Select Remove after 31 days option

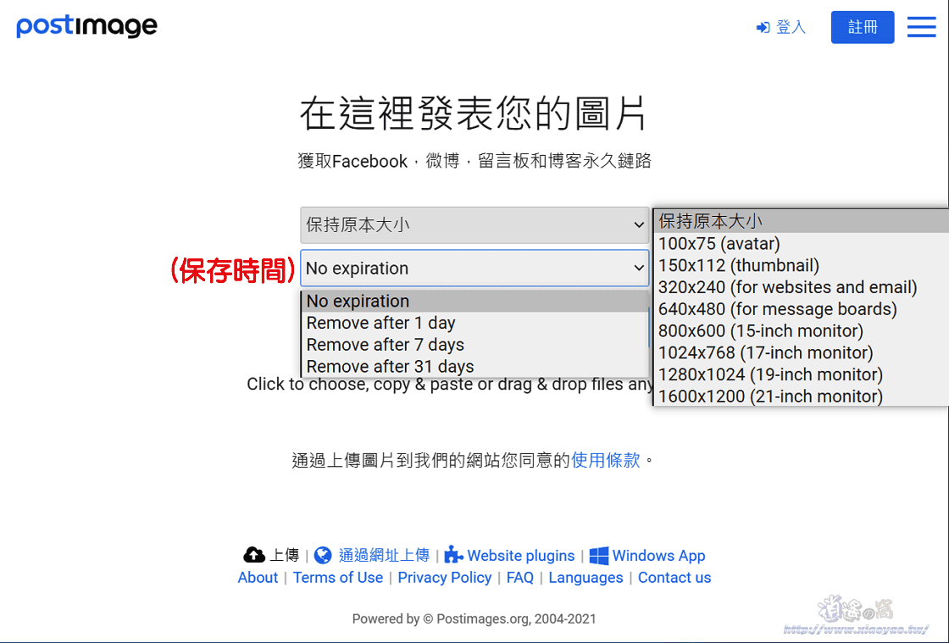click(x=389, y=367)
